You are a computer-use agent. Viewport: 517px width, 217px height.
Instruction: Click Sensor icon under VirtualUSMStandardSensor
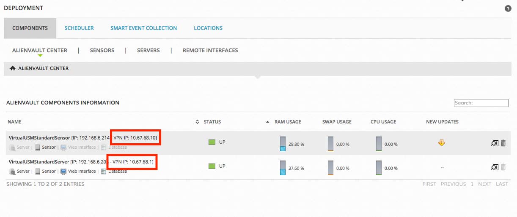point(38,147)
